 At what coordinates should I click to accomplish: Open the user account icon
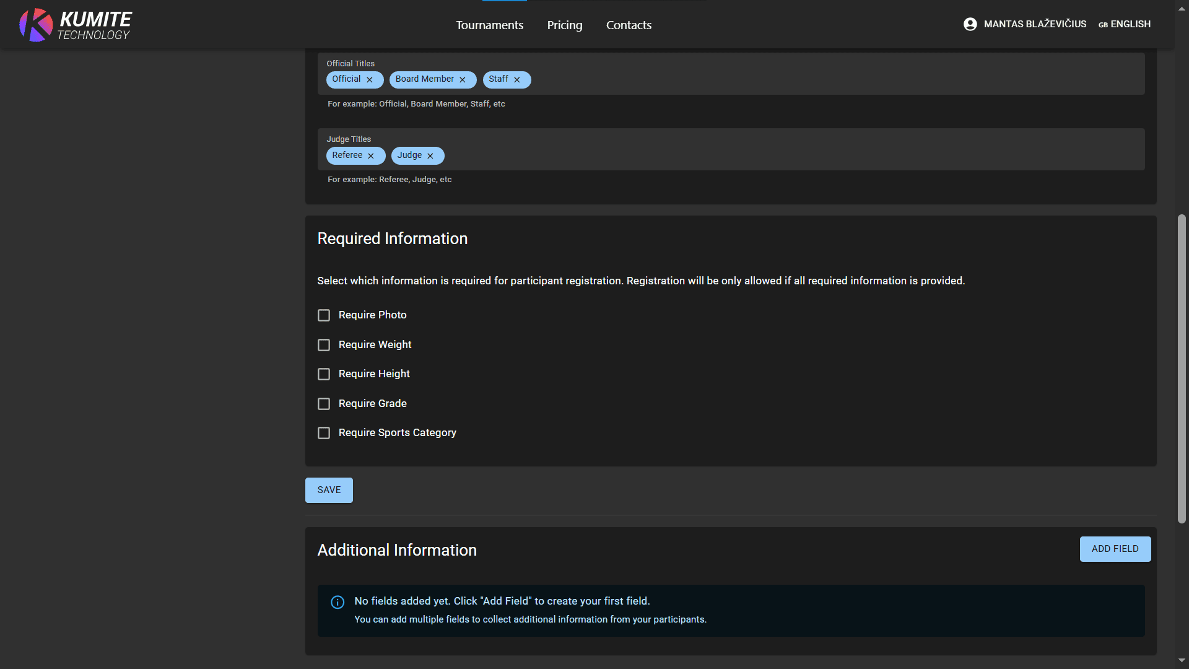coord(970,24)
